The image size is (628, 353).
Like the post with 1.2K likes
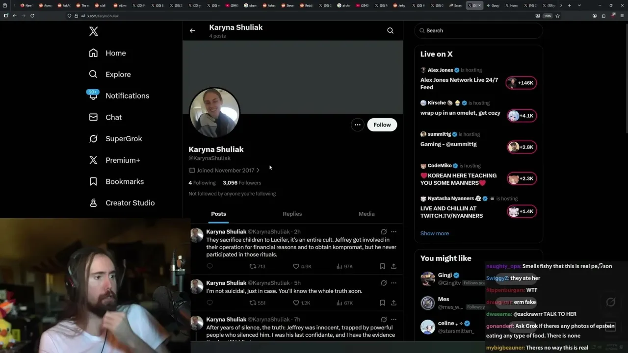tap(302, 303)
